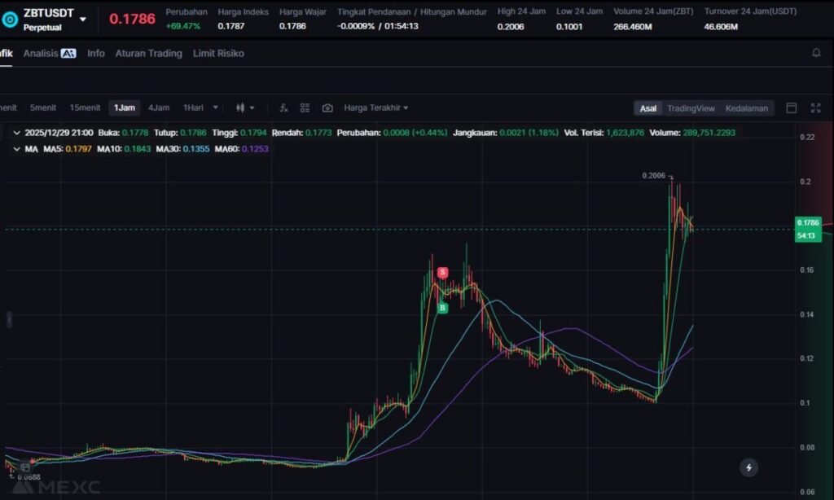Switch chart view to Kedalaman

(x=746, y=108)
